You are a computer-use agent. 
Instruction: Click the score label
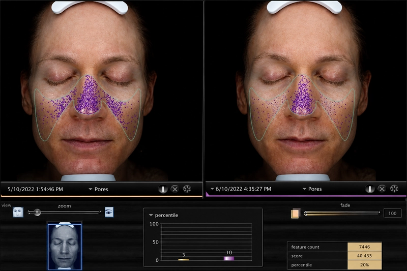click(x=297, y=256)
